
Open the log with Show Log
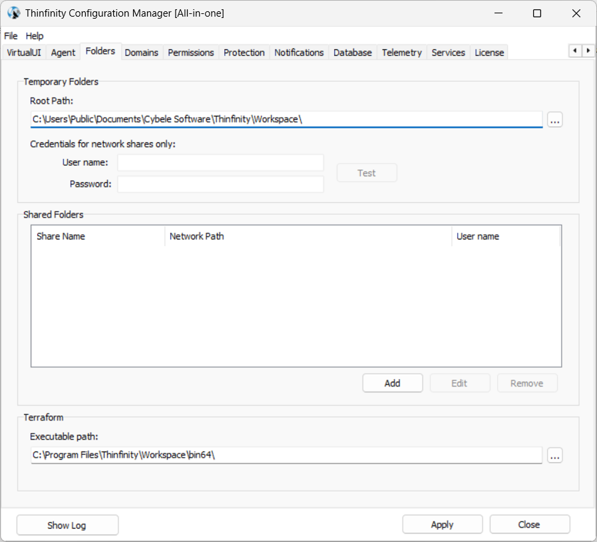[x=67, y=525]
